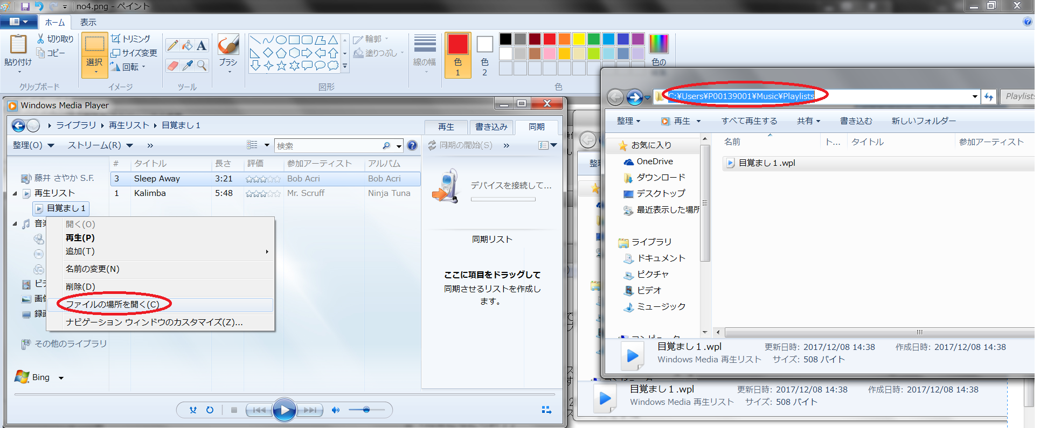Click すべて再生する in Explorer toolbar

(749, 121)
